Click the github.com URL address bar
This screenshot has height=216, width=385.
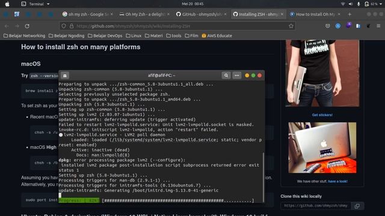tap(177, 26)
